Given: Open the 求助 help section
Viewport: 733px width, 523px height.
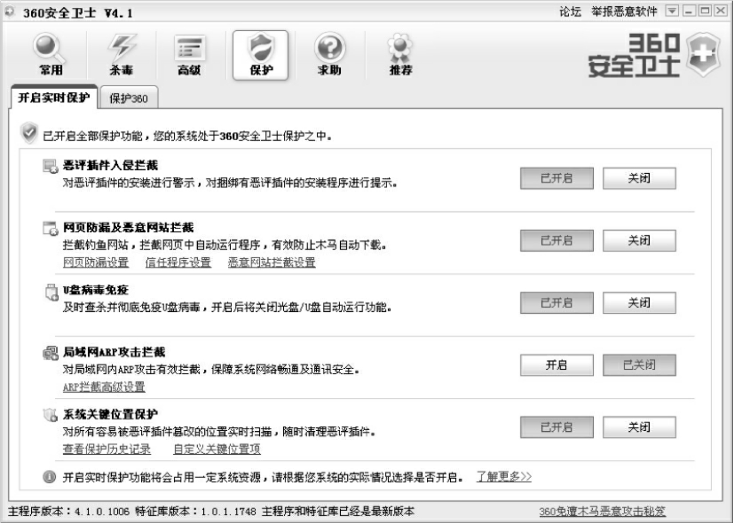Looking at the screenshot, I should (x=330, y=55).
